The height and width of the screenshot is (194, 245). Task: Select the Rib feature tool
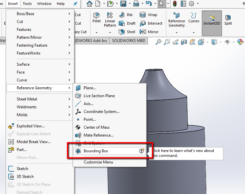coord(126,15)
